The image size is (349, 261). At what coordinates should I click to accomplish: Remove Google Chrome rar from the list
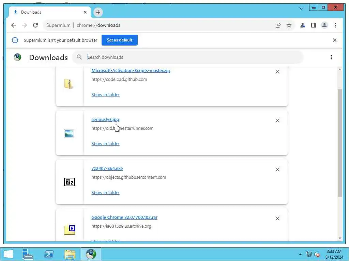pos(277,219)
